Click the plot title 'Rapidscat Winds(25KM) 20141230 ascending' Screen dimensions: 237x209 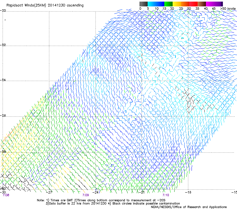pos(45,5)
